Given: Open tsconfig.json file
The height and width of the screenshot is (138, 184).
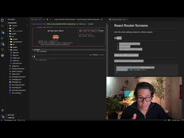Looking at the screenshot, I should click(x=18, y=87).
